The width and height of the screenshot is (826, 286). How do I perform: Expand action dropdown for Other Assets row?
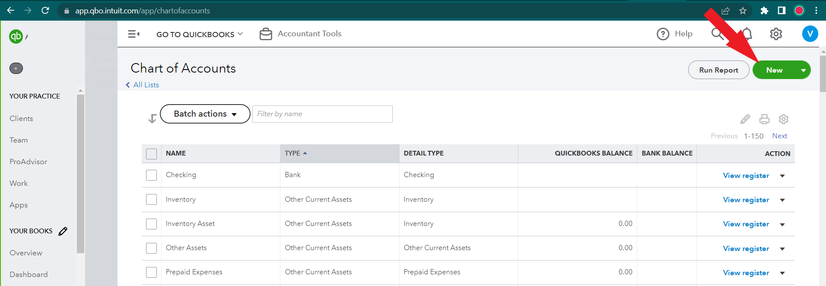782,249
